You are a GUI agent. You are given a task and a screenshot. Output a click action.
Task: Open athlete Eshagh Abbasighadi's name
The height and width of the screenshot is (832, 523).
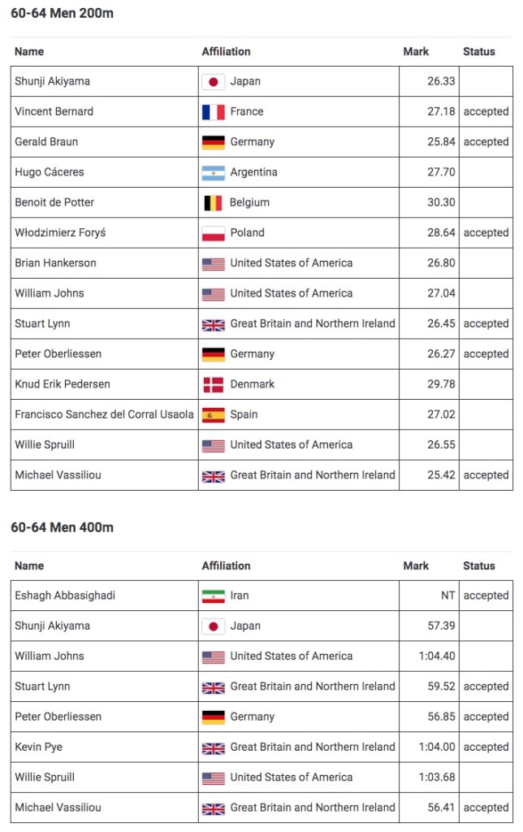[65, 596]
